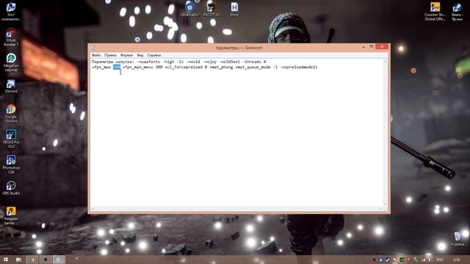The image size is (470, 264).
Task: Select the OBS Studio desktop icon
Action: click(11, 188)
